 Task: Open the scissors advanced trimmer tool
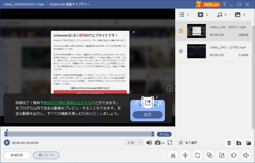point(173,155)
